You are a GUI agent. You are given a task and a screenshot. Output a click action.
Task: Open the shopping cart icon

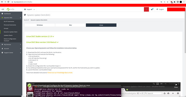tap(152, 9)
